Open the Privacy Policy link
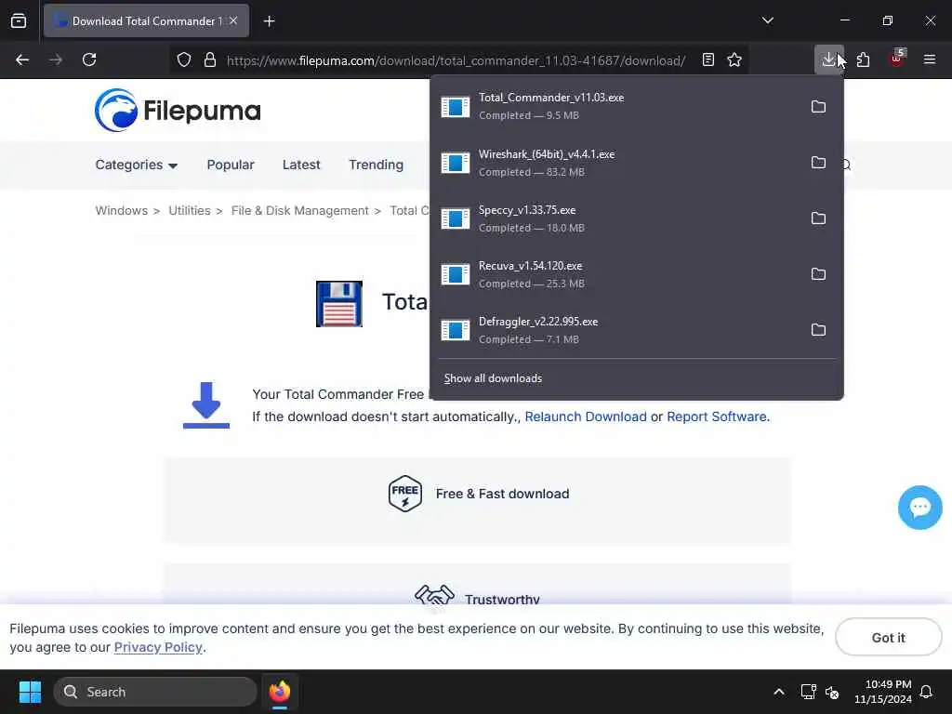952x714 pixels. (158, 647)
